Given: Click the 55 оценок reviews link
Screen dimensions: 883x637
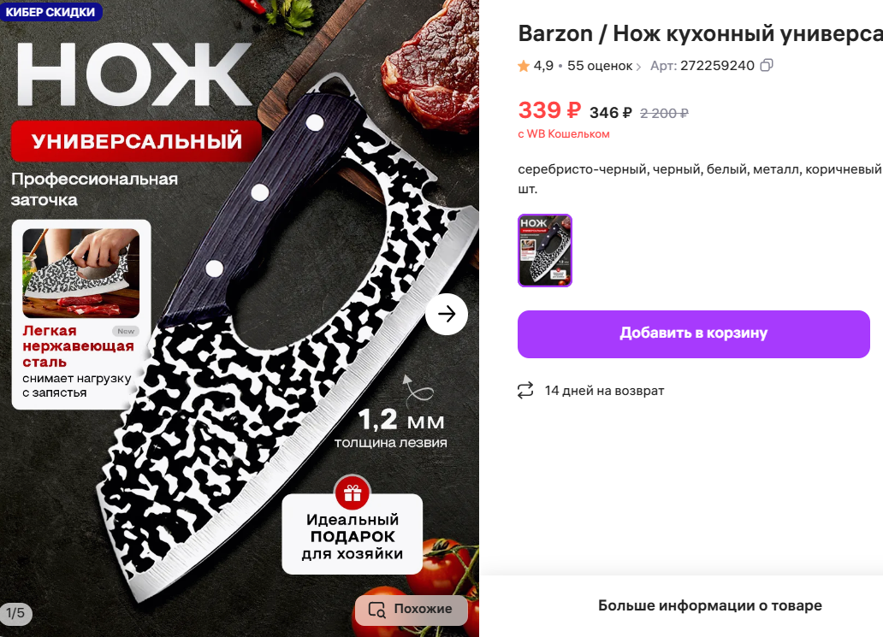Looking at the screenshot, I should [x=600, y=66].
